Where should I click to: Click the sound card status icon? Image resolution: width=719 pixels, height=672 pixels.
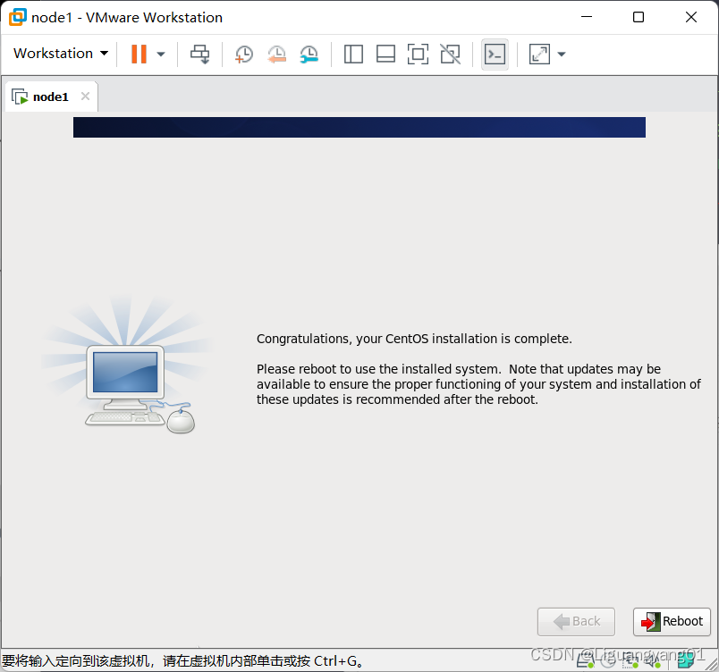click(x=653, y=660)
